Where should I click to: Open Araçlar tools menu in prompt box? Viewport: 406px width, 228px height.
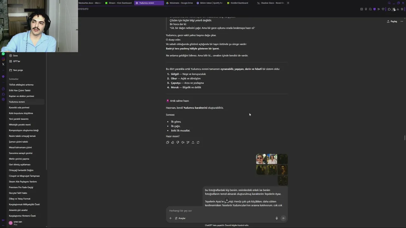tap(180, 218)
